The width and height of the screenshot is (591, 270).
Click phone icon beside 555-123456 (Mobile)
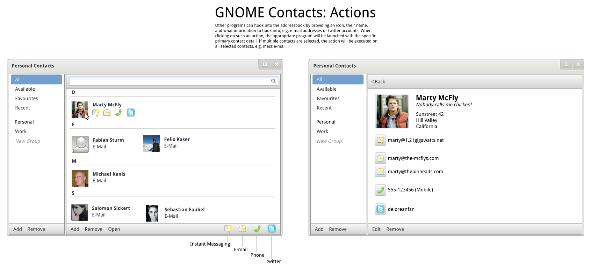point(380,190)
